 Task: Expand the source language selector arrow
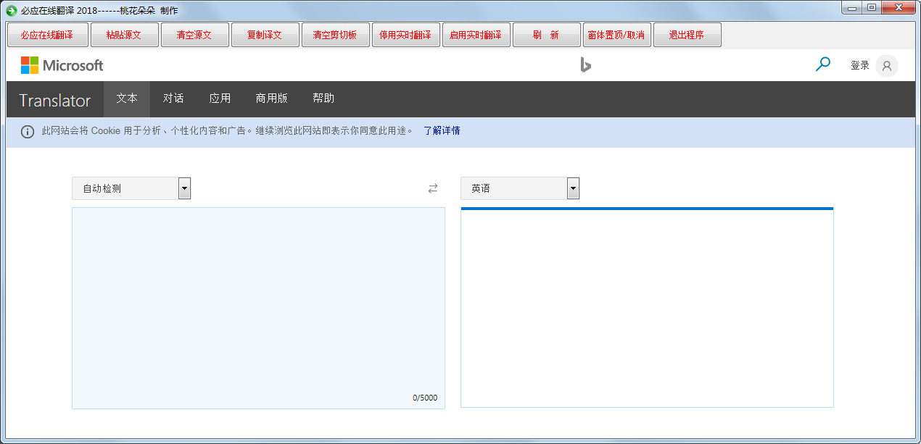coord(184,188)
